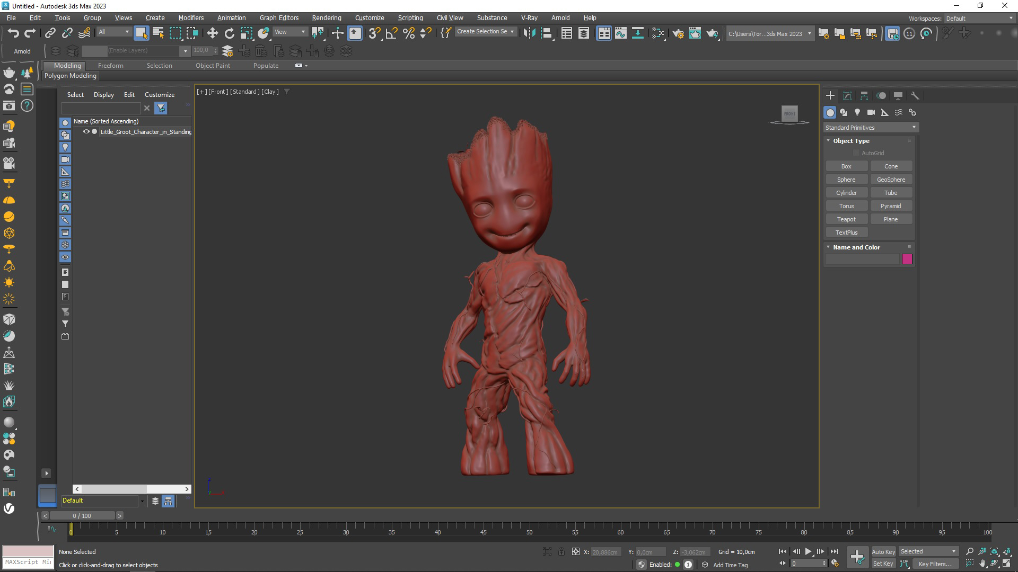Enable the AutoGrid checkbox
Image resolution: width=1018 pixels, height=572 pixels.
click(x=856, y=153)
